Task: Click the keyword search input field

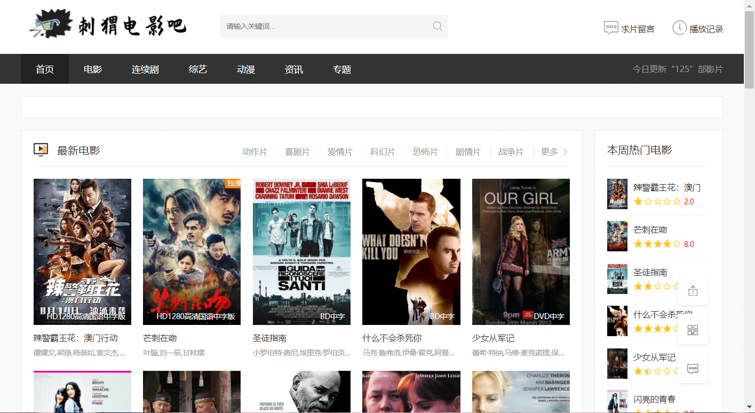Action: click(x=325, y=26)
